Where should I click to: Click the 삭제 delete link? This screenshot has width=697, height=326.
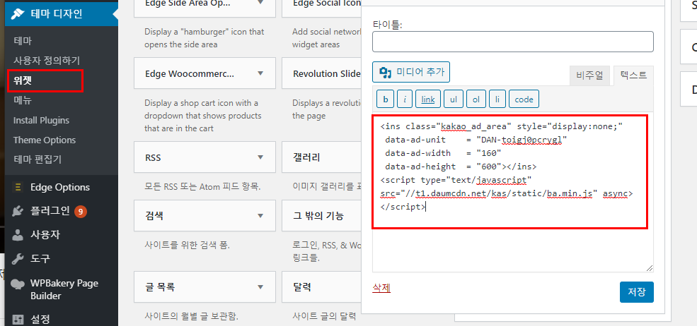click(381, 288)
